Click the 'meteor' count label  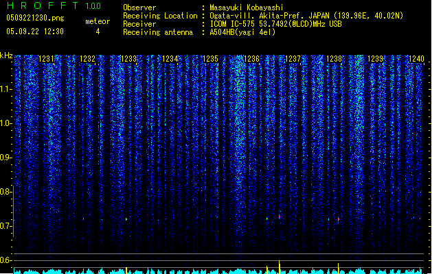(98, 21)
